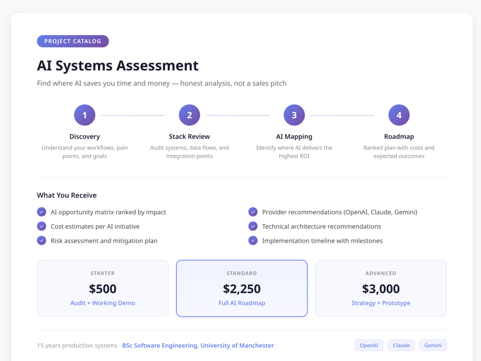Select step 3 circle for AI Mapping
This screenshot has height=361, width=481.
pyautogui.click(x=294, y=115)
